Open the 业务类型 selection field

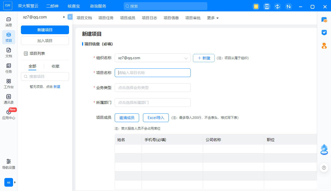(153, 88)
